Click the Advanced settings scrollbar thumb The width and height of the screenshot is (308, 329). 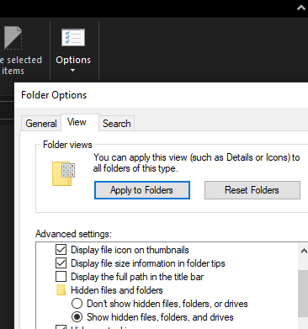pos(304,293)
